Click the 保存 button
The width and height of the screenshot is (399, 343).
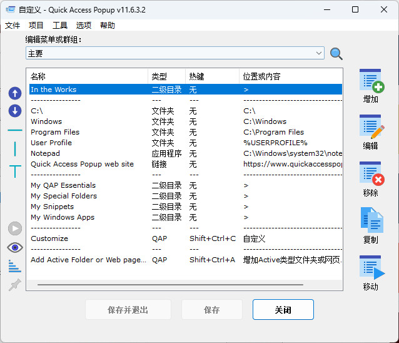tap(212, 310)
